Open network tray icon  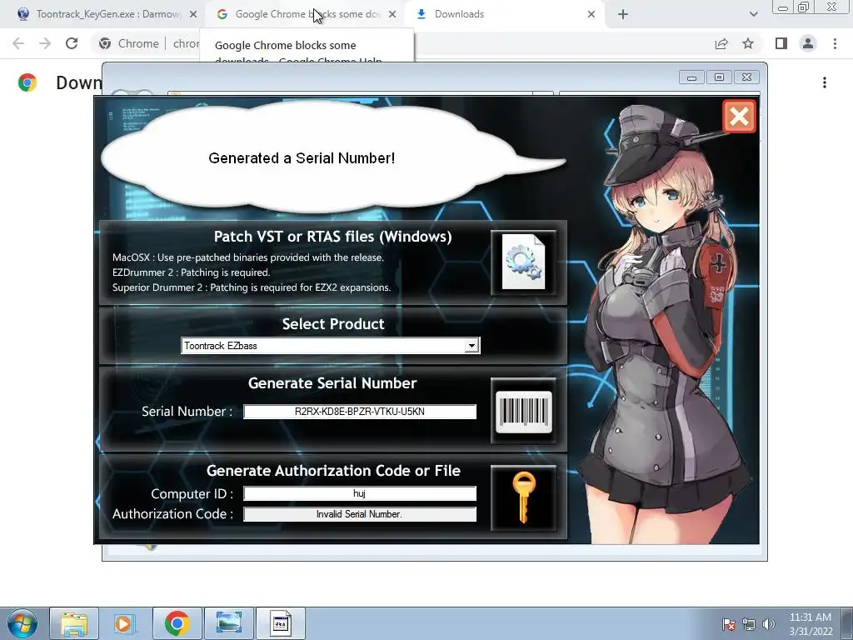[x=749, y=624]
